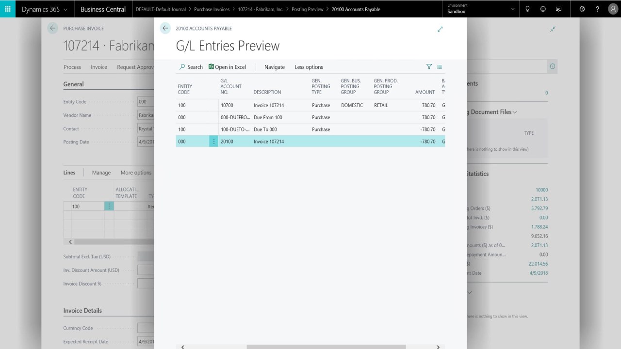
Task: Click Less options in preview toolbar
Action: point(309,67)
